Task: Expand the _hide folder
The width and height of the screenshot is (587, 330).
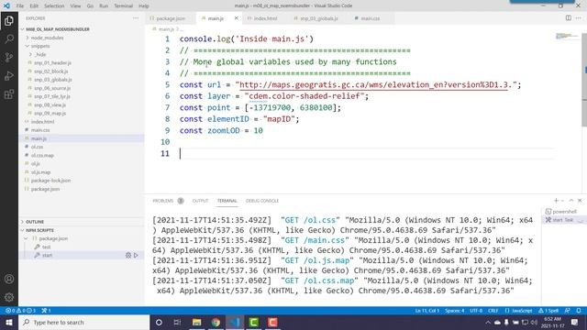Action: 30,55
